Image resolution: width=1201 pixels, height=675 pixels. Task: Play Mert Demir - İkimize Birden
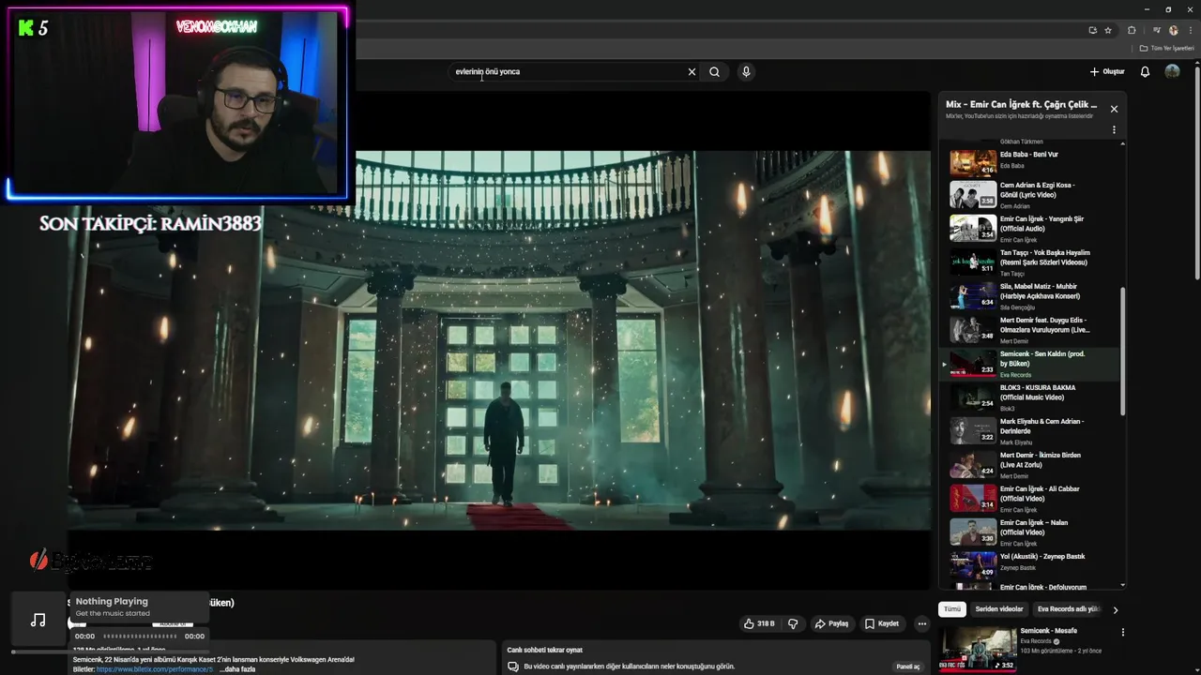tap(1030, 464)
